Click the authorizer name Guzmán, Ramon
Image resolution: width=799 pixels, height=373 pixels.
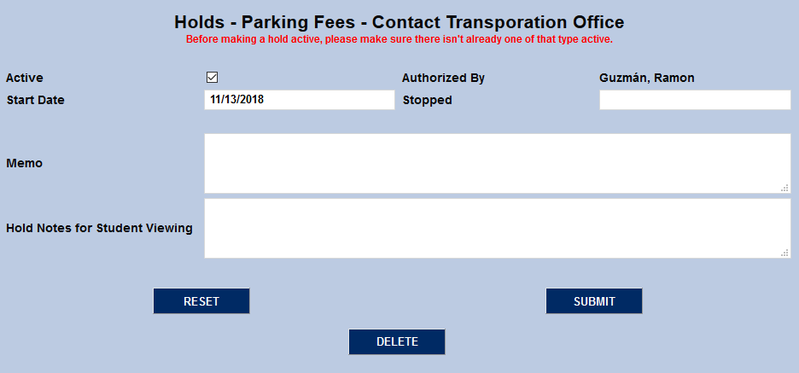[646, 78]
